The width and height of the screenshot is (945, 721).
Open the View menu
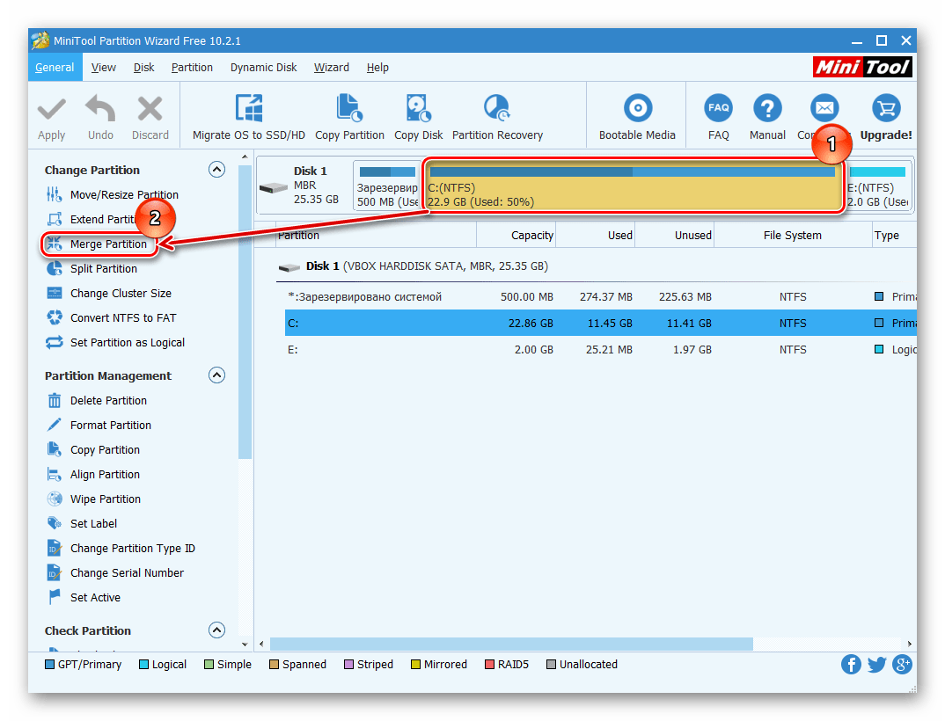(x=104, y=68)
